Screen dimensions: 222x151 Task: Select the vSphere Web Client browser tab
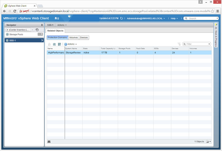(x=20, y=6)
